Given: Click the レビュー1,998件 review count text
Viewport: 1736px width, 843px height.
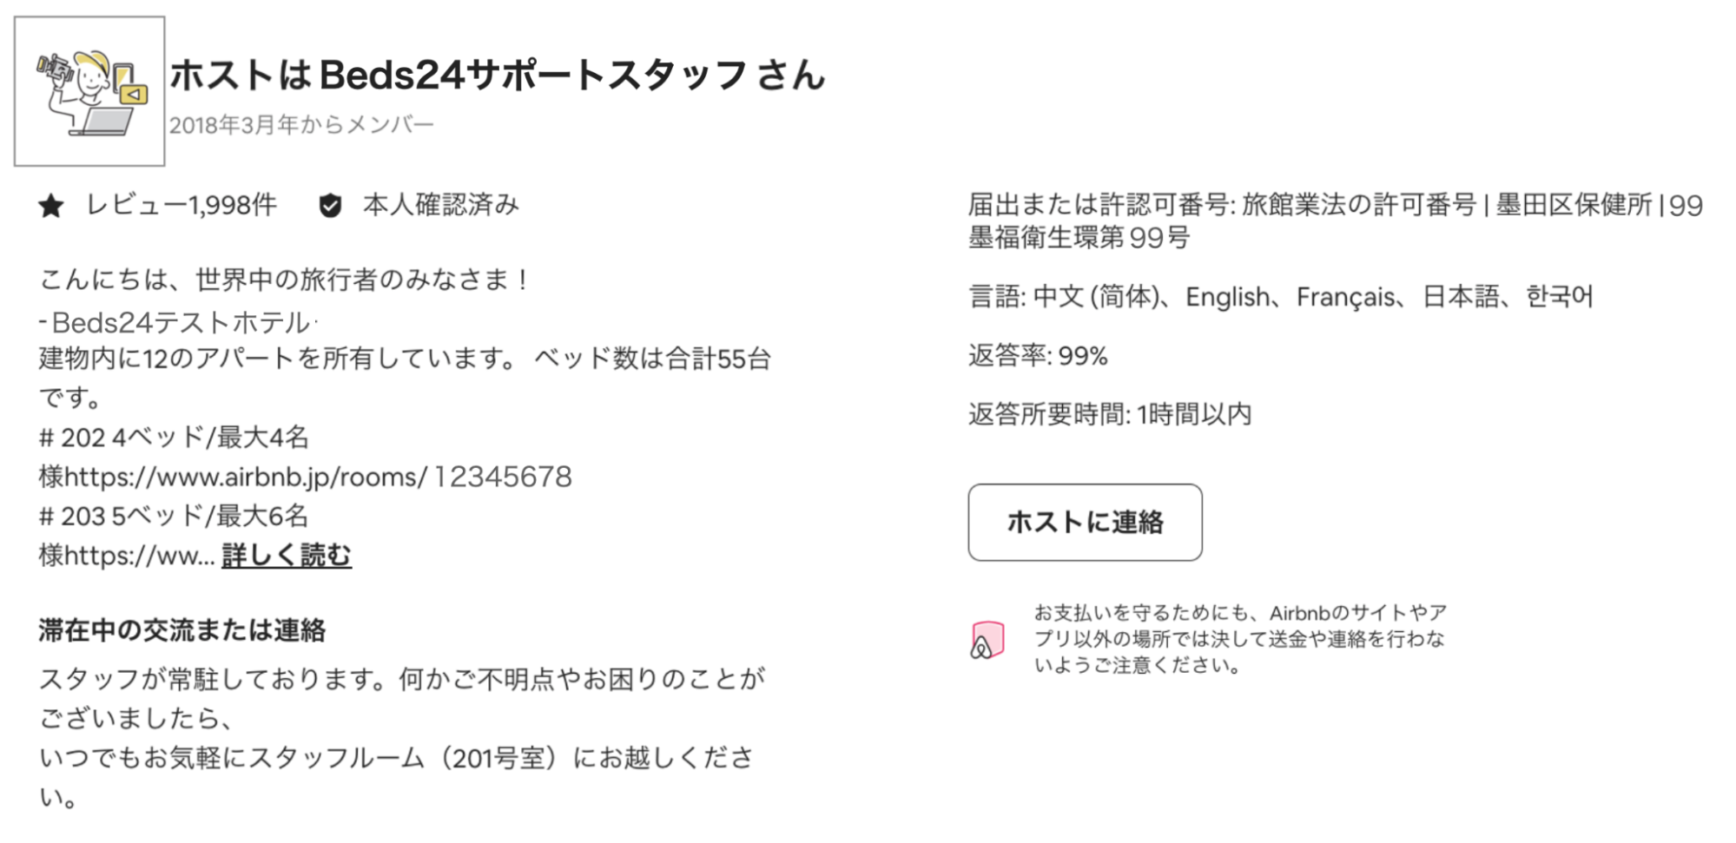Looking at the screenshot, I should pyautogui.click(x=181, y=205).
